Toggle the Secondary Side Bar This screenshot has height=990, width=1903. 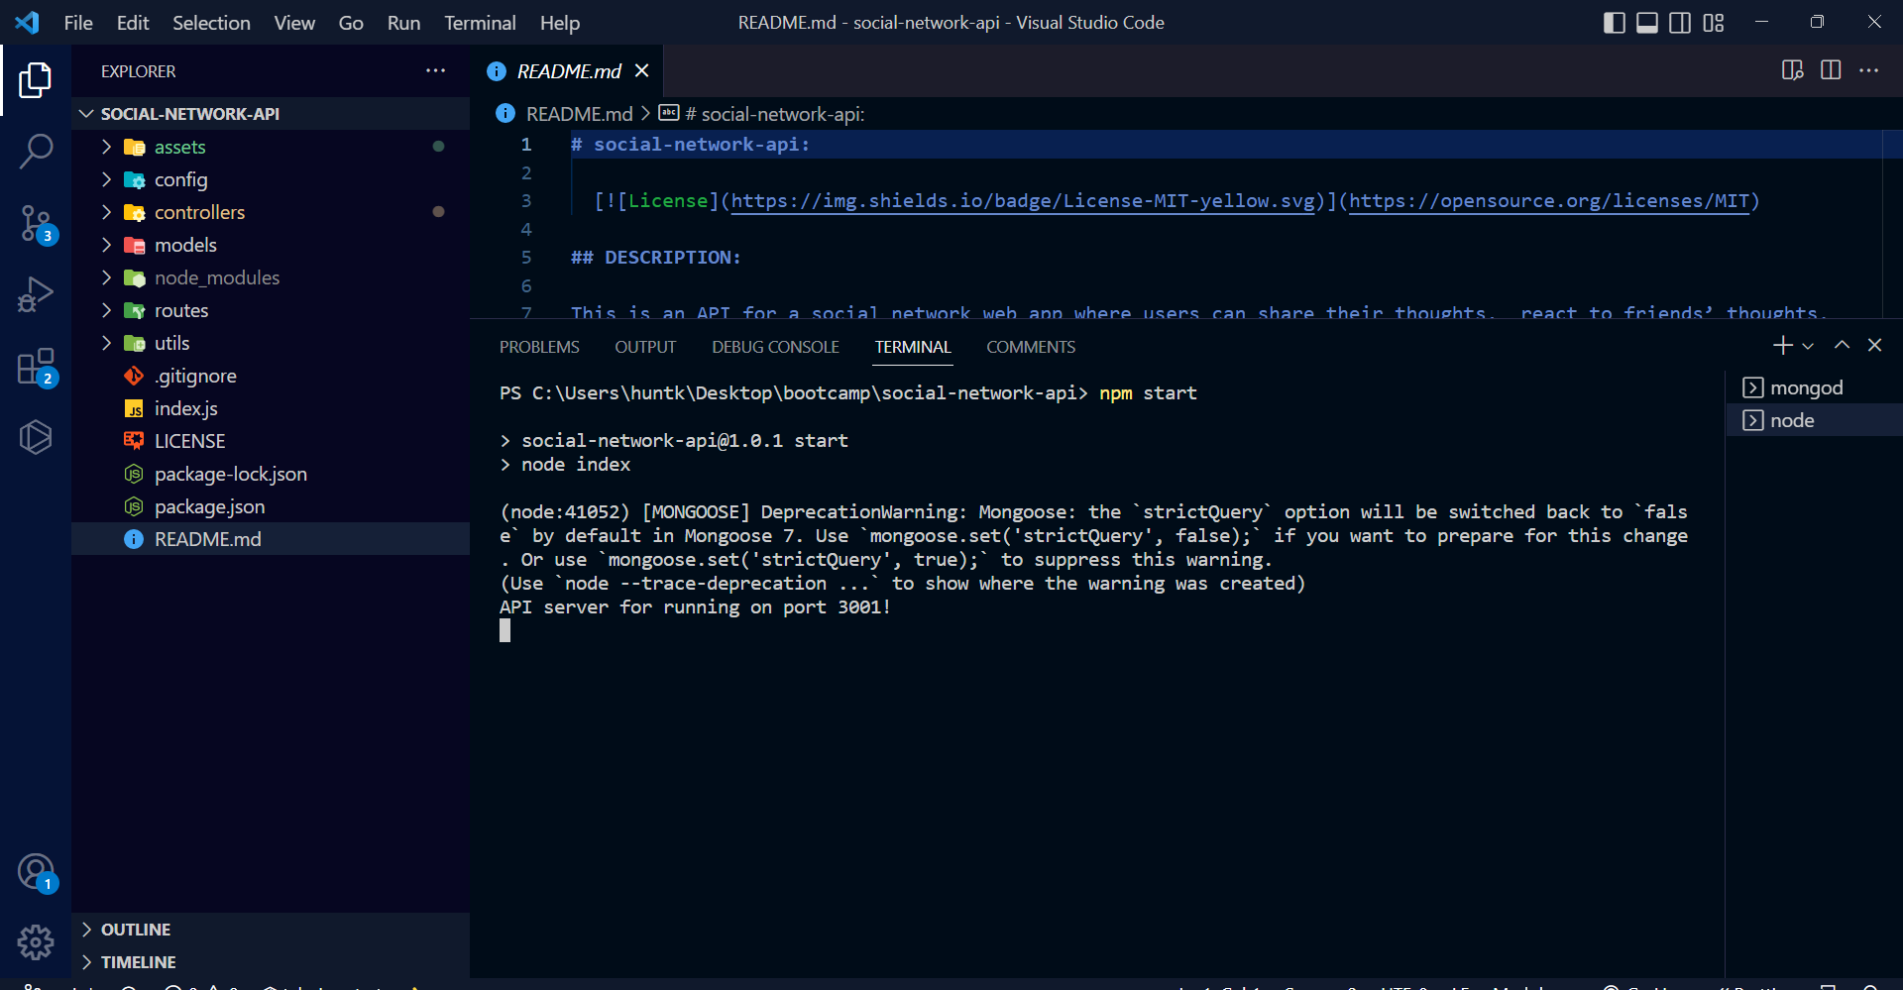[x=1680, y=22]
